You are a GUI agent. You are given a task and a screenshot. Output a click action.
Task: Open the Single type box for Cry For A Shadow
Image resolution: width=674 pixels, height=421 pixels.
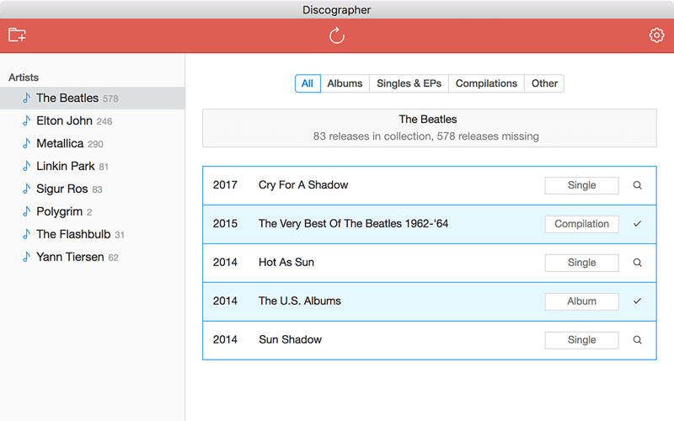pos(581,185)
